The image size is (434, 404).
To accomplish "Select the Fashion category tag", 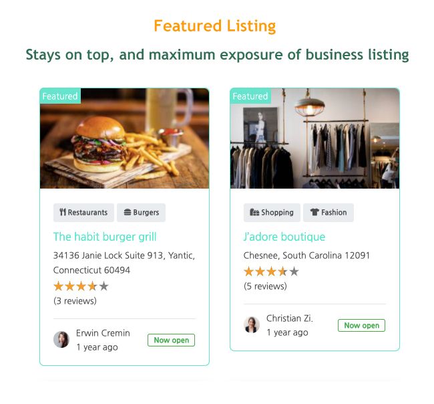I will pyautogui.click(x=329, y=213).
